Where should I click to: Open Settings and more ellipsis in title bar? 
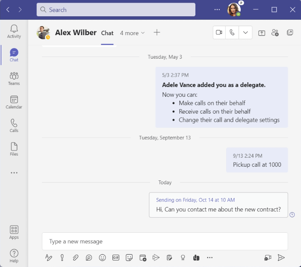tap(217, 9)
